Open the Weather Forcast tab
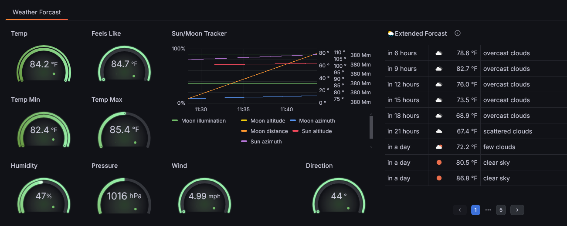 [37, 12]
